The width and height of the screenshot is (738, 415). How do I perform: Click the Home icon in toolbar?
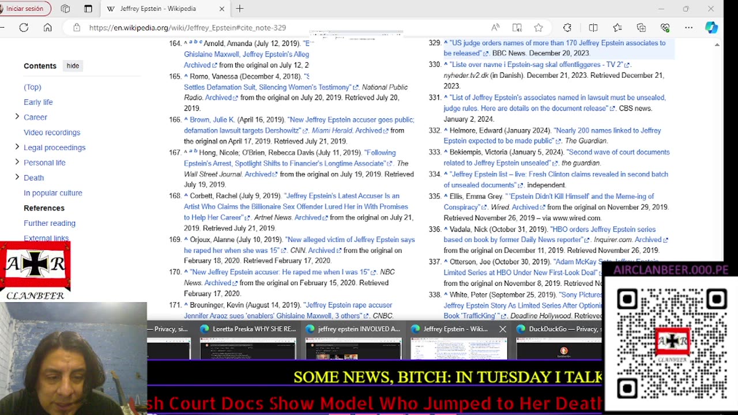48,28
